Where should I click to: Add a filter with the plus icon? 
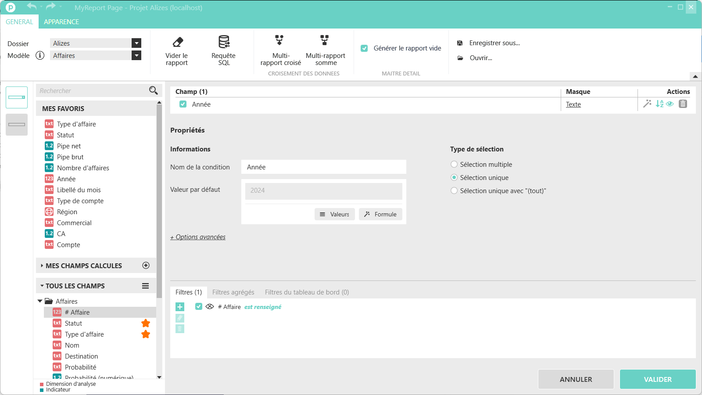coord(180,307)
